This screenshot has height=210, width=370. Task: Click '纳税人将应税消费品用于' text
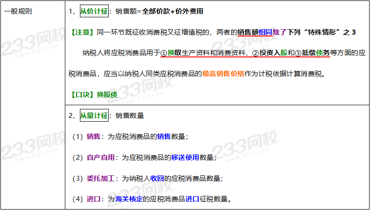(x=122, y=53)
